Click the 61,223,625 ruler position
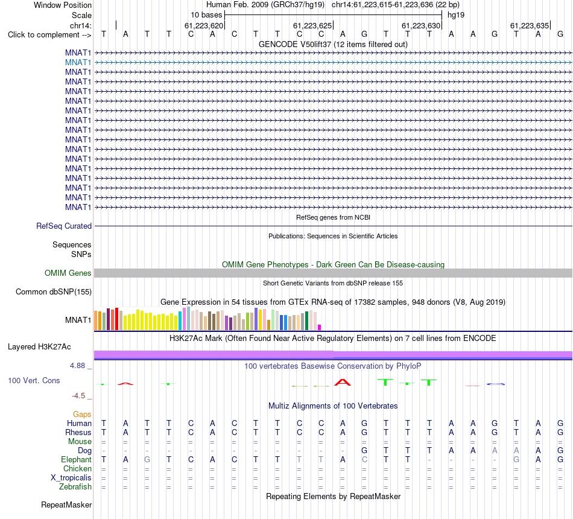Viewport: 573px width, 519px height. [x=312, y=25]
